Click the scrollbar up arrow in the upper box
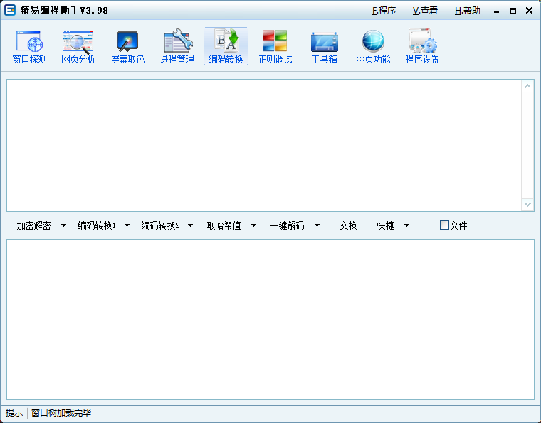Image resolution: width=541 pixels, height=423 pixels. click(x=527, y=86)
